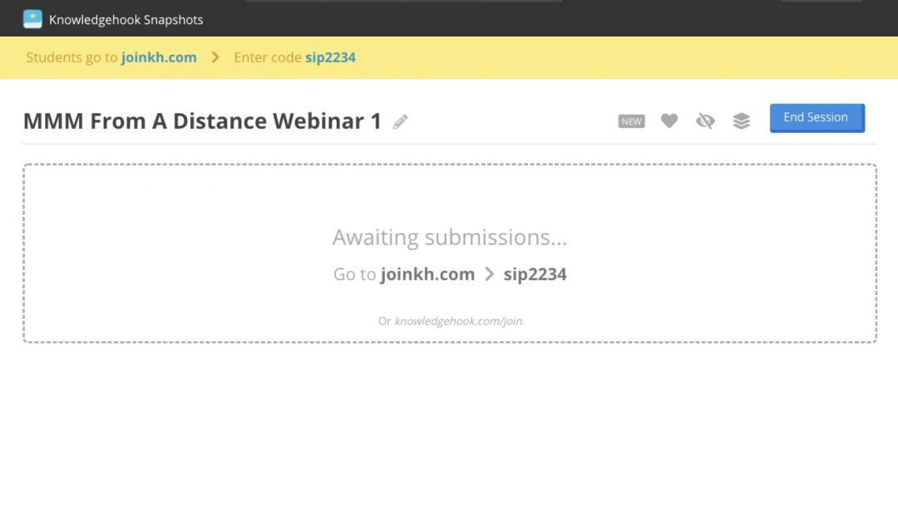Select sip2234 code inside submissions box

(x=535, y=274)
